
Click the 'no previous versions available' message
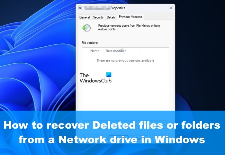click(x=125, y=60)
